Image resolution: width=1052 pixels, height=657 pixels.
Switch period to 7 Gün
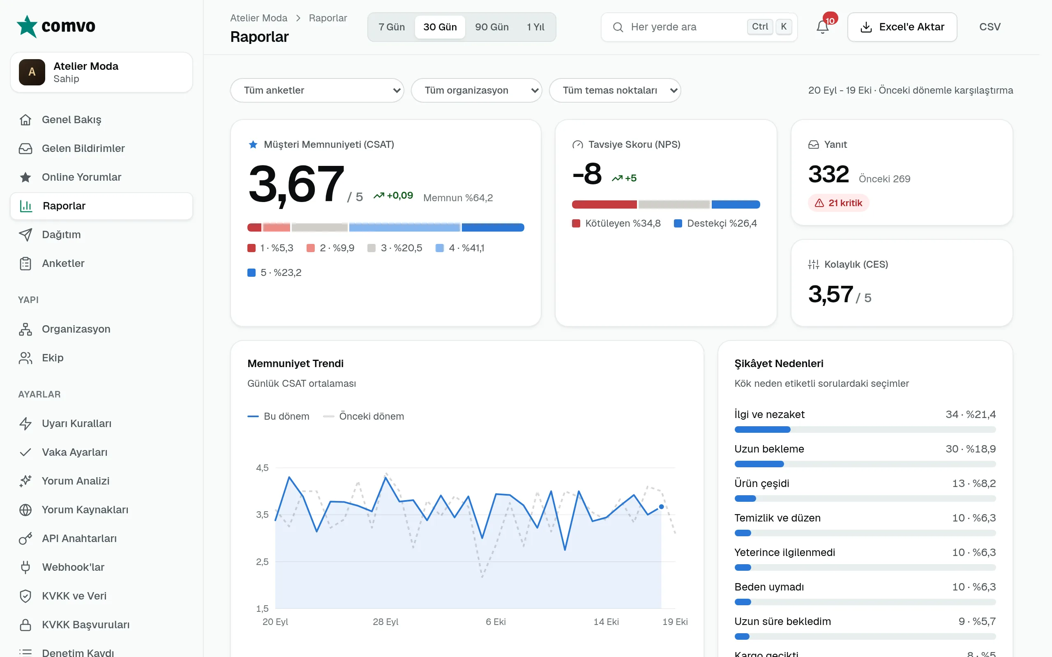(392, 27)
